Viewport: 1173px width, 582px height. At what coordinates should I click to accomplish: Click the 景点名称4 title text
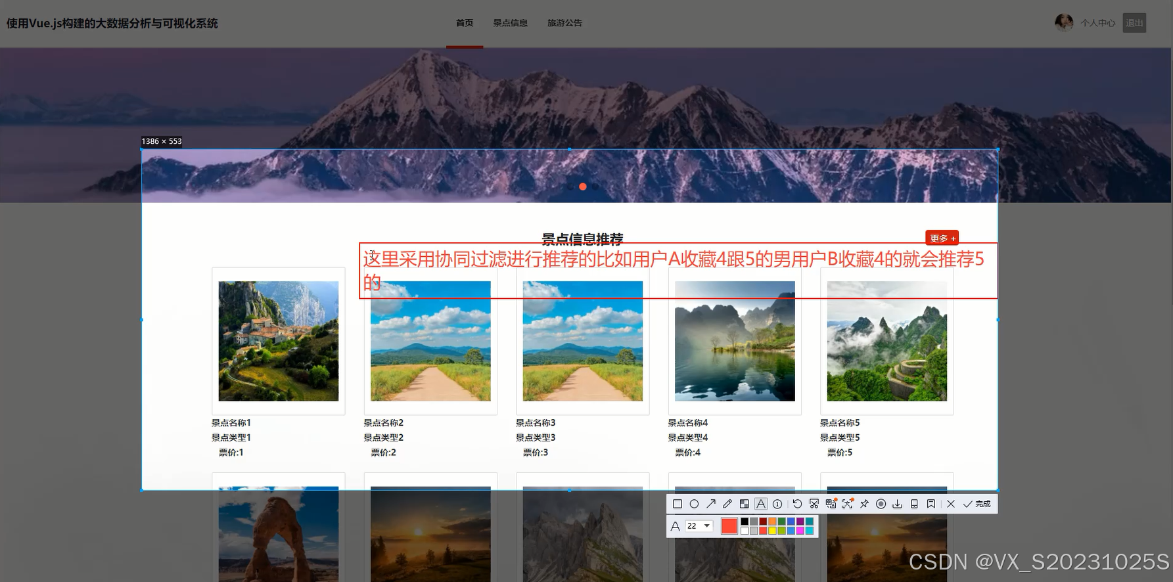(x=688, y=423)
